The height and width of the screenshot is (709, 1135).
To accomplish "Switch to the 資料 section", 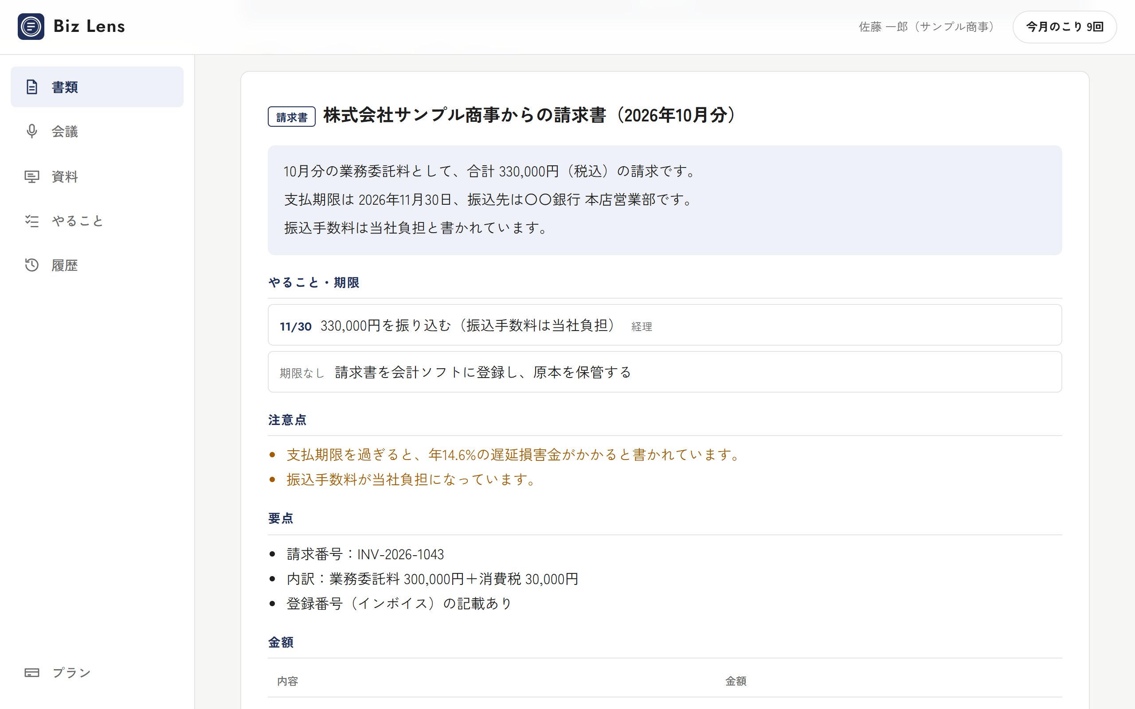I will [x=97, y=176].
